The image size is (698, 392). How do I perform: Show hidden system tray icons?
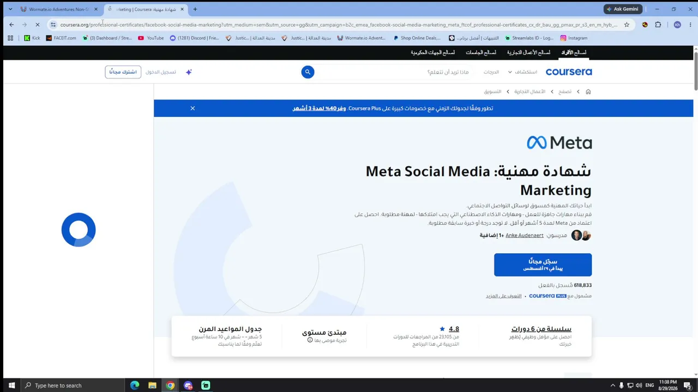pyautogui.click(x=612, y=385)
